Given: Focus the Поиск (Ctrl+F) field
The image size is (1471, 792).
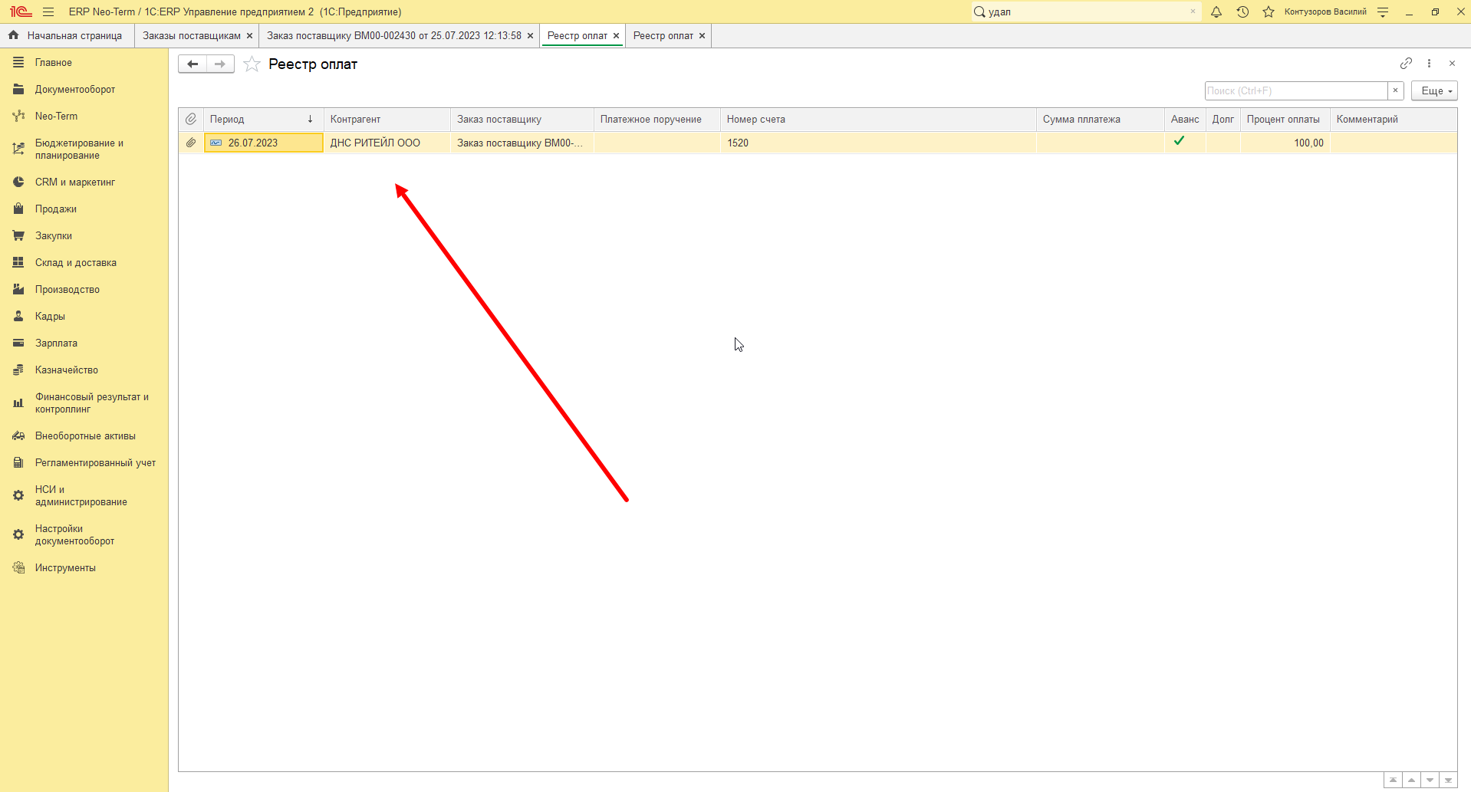Looking at the screenshot, I should coord(1296,90).
